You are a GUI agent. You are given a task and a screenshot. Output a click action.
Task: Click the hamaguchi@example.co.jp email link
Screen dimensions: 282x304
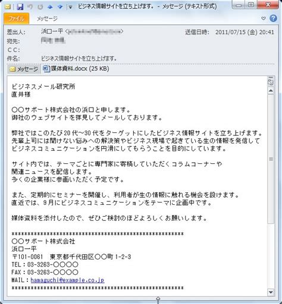pos(67,280)
